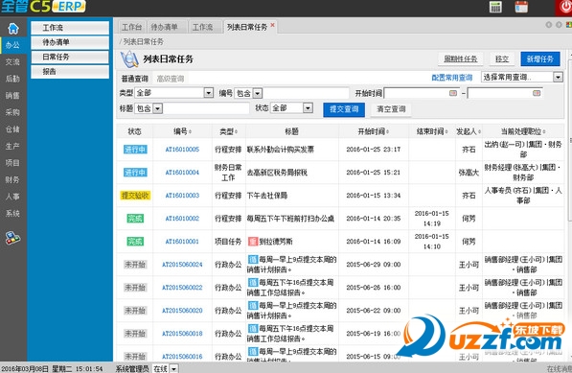Click the 标题 text input field
Image resolution: width=572 pixels, height=373 pixels.
[206, 108]
